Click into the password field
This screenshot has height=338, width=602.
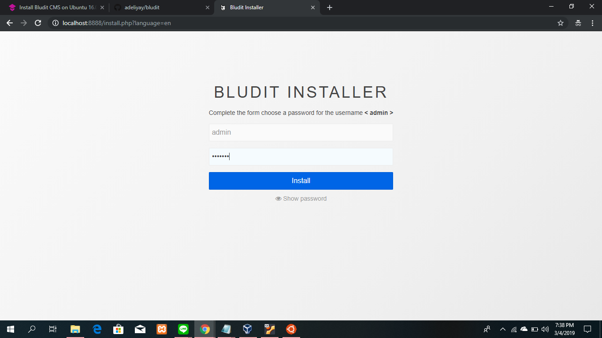pyautogui.click(x=301, y=157)
